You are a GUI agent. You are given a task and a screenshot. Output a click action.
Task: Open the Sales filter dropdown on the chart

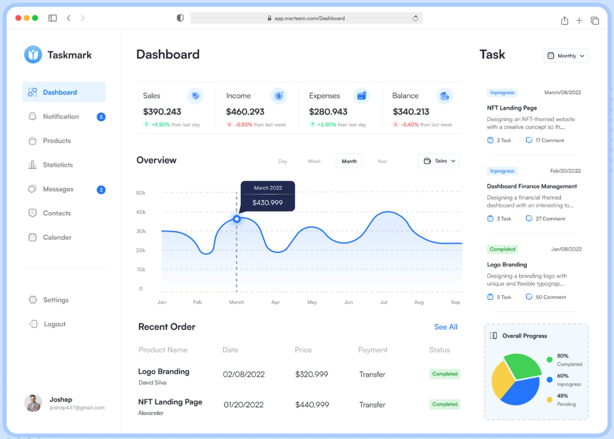(438, 161)
